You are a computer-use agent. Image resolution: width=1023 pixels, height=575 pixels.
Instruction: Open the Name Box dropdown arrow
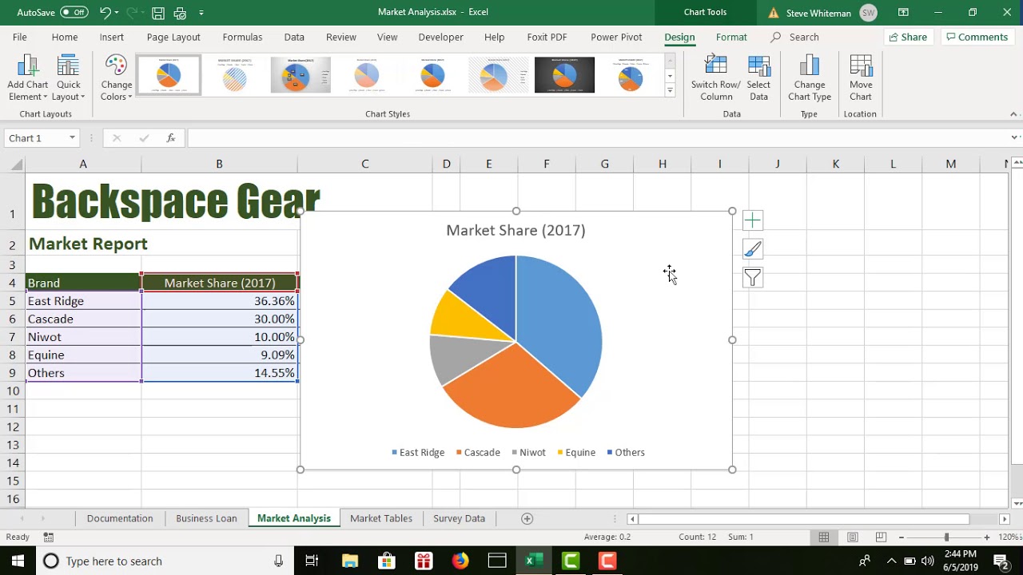[x=72, y=138]
